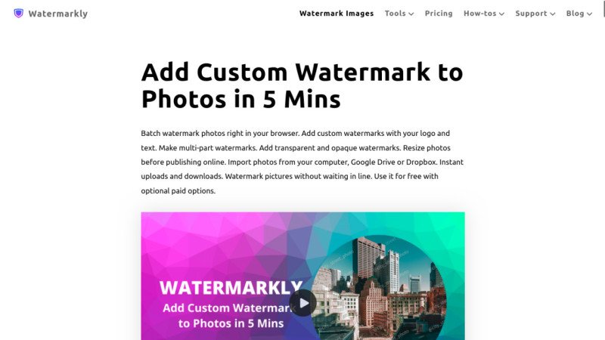Click the Watermarkly brand name text
This screenshot has width=605, height=340.
click(x=58, y=14)
